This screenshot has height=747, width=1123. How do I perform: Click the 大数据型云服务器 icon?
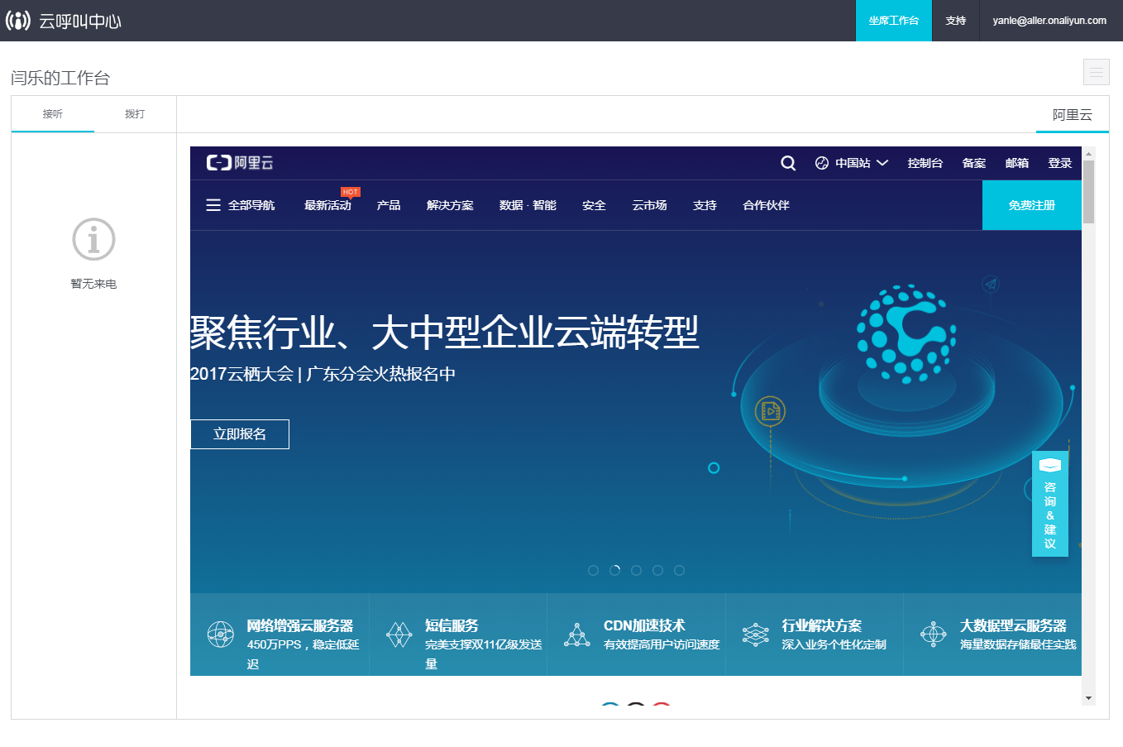pyautogui.click(x=934, y=634)
